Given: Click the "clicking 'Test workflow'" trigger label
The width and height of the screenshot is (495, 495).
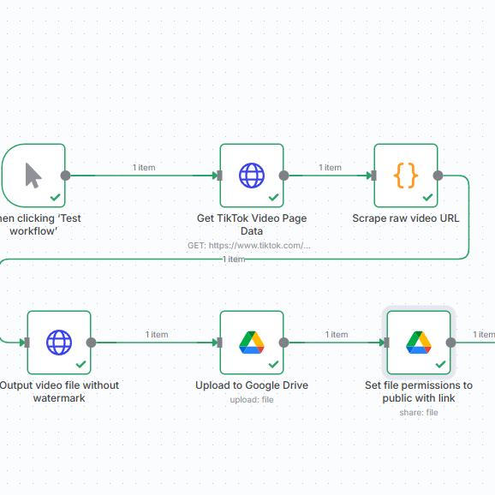Looking at the screenshot, I should click(x=40, y=224).
